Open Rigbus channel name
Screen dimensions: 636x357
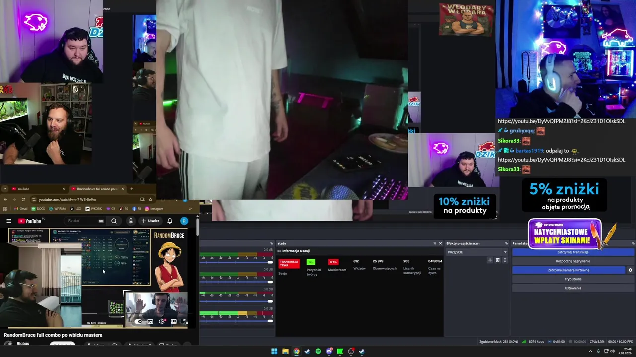click(23, 344)
